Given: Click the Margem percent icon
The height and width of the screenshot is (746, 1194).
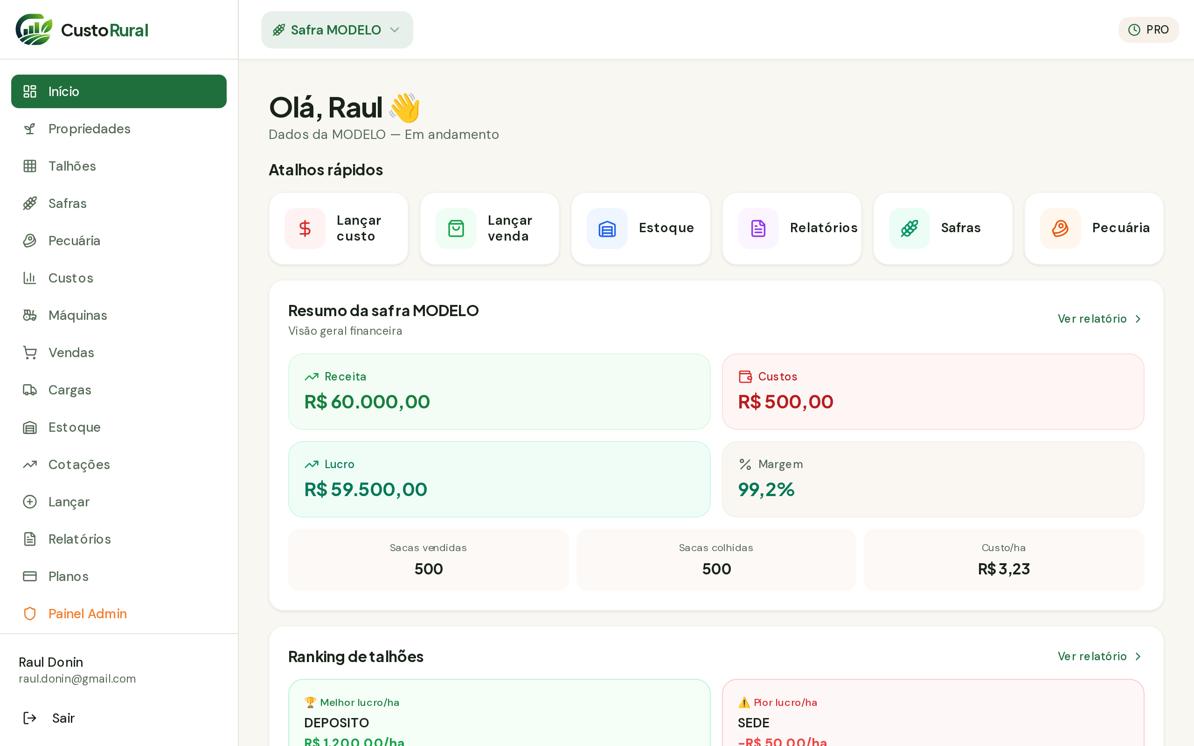Looking at the screenshot, I should 745,464.
